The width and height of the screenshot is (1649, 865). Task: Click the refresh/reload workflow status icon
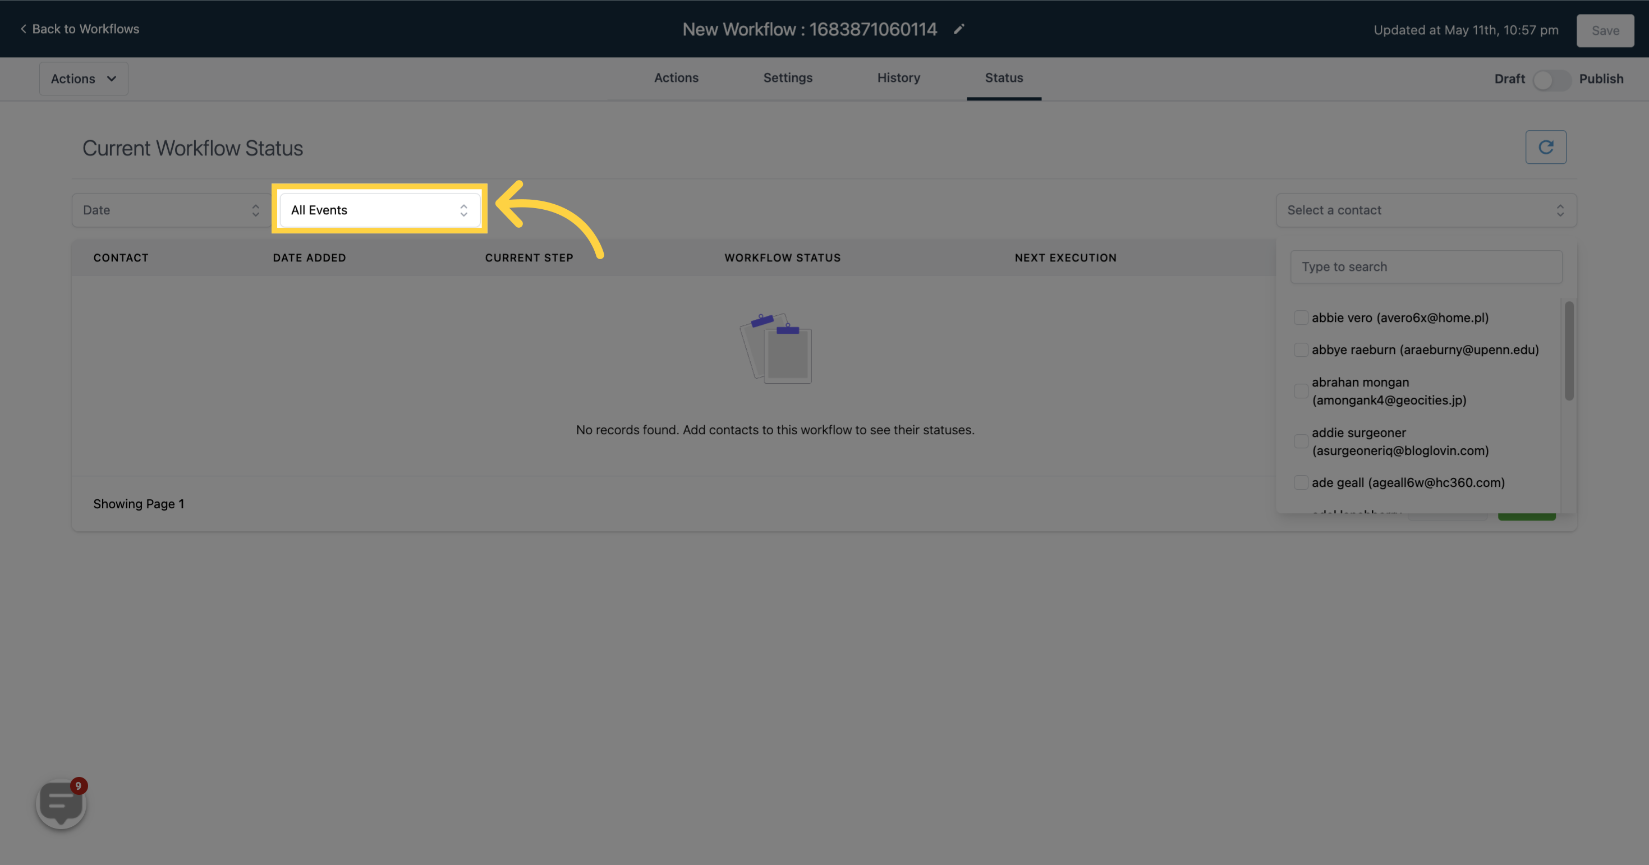click(x=1545, y=148)
